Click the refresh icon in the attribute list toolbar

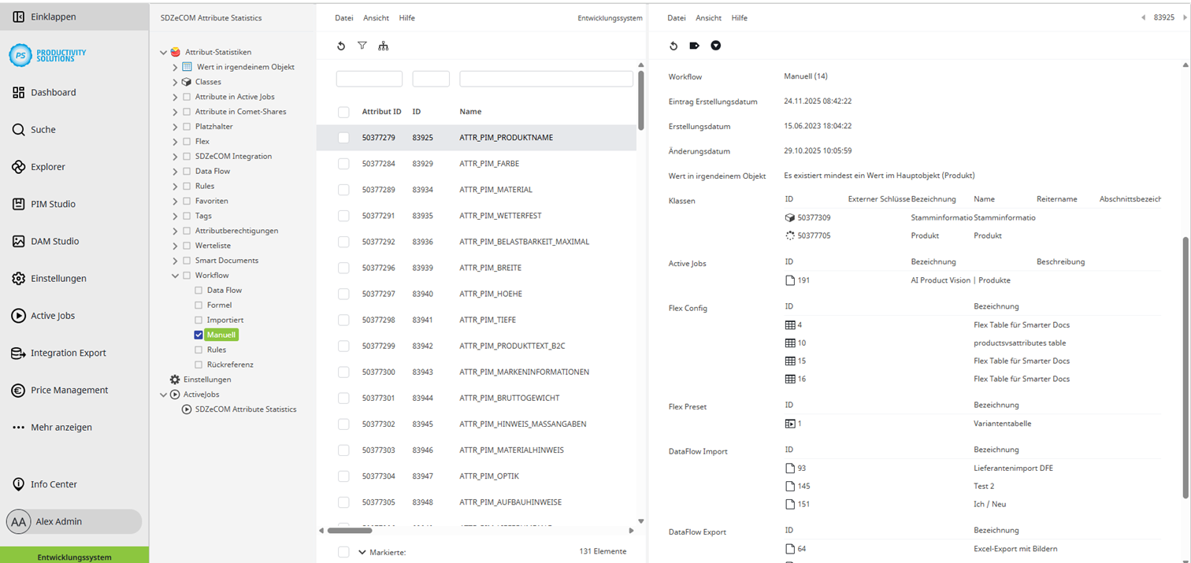[341, 46]
